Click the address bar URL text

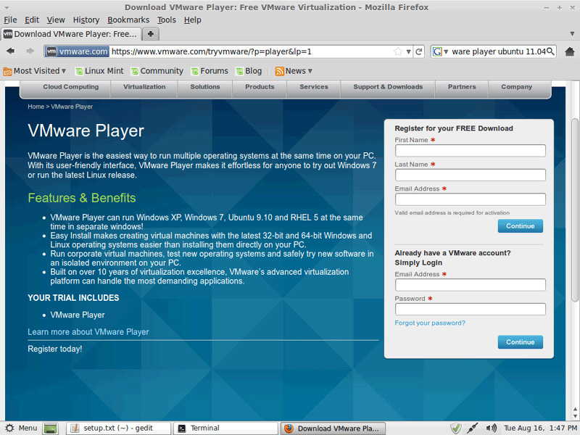coord(212,51)
